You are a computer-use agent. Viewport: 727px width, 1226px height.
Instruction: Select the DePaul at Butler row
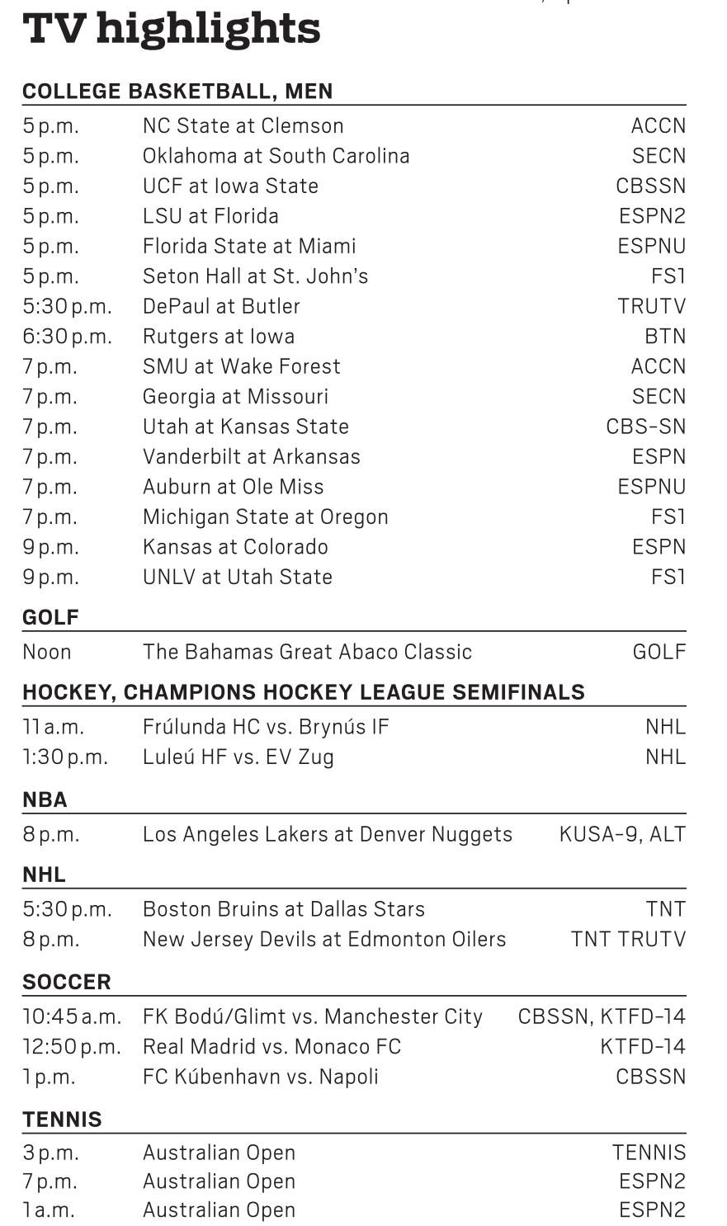(x=221, y=306)
